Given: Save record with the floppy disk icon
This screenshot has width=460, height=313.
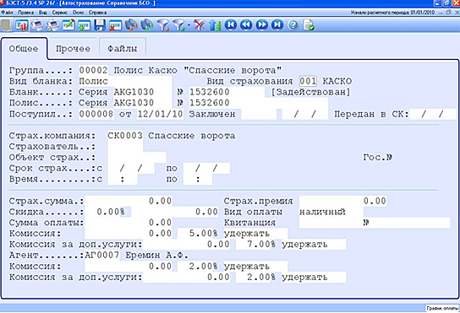Looking at the screenshot, I should tap(100, 25).
